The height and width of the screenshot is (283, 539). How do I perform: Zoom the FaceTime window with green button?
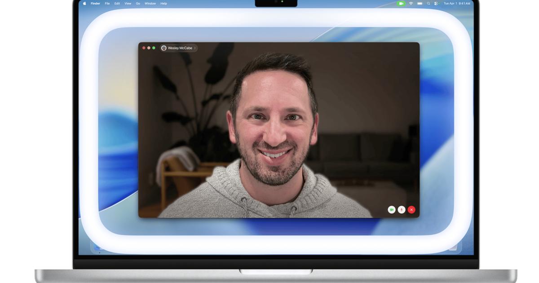[x=154, y=48]
